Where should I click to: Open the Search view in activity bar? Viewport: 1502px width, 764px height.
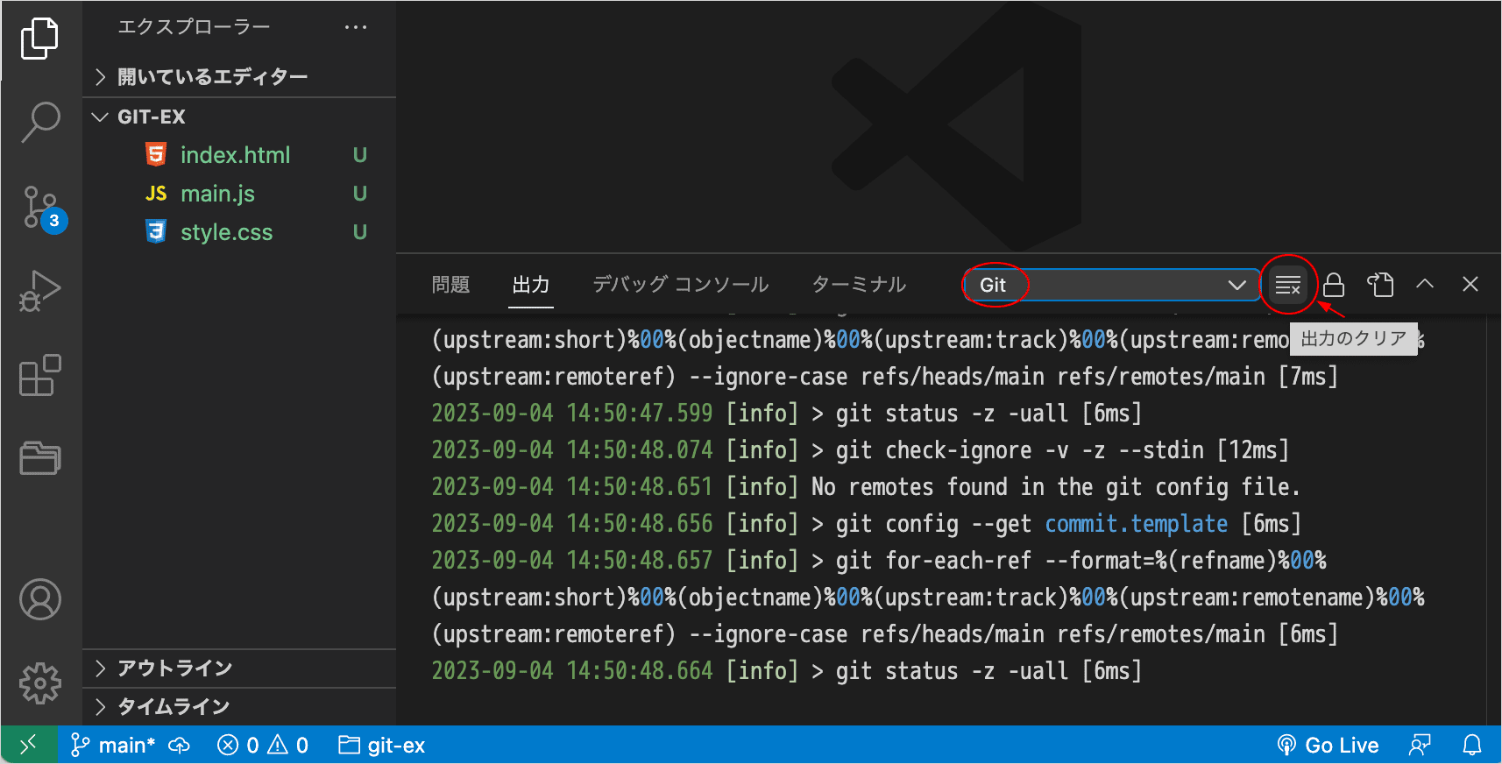pyautogui.click(x=40, y=121)
